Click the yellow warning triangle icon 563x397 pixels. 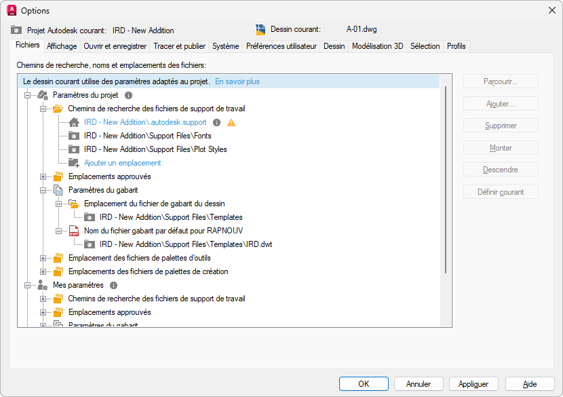pyautogui.click(x=231, y=123)
